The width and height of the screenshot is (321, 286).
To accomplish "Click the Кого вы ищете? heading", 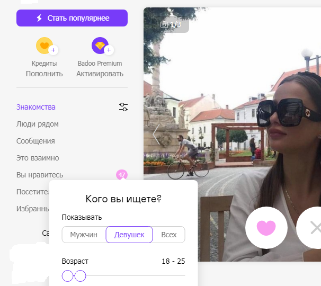I will tap(123, 199).
